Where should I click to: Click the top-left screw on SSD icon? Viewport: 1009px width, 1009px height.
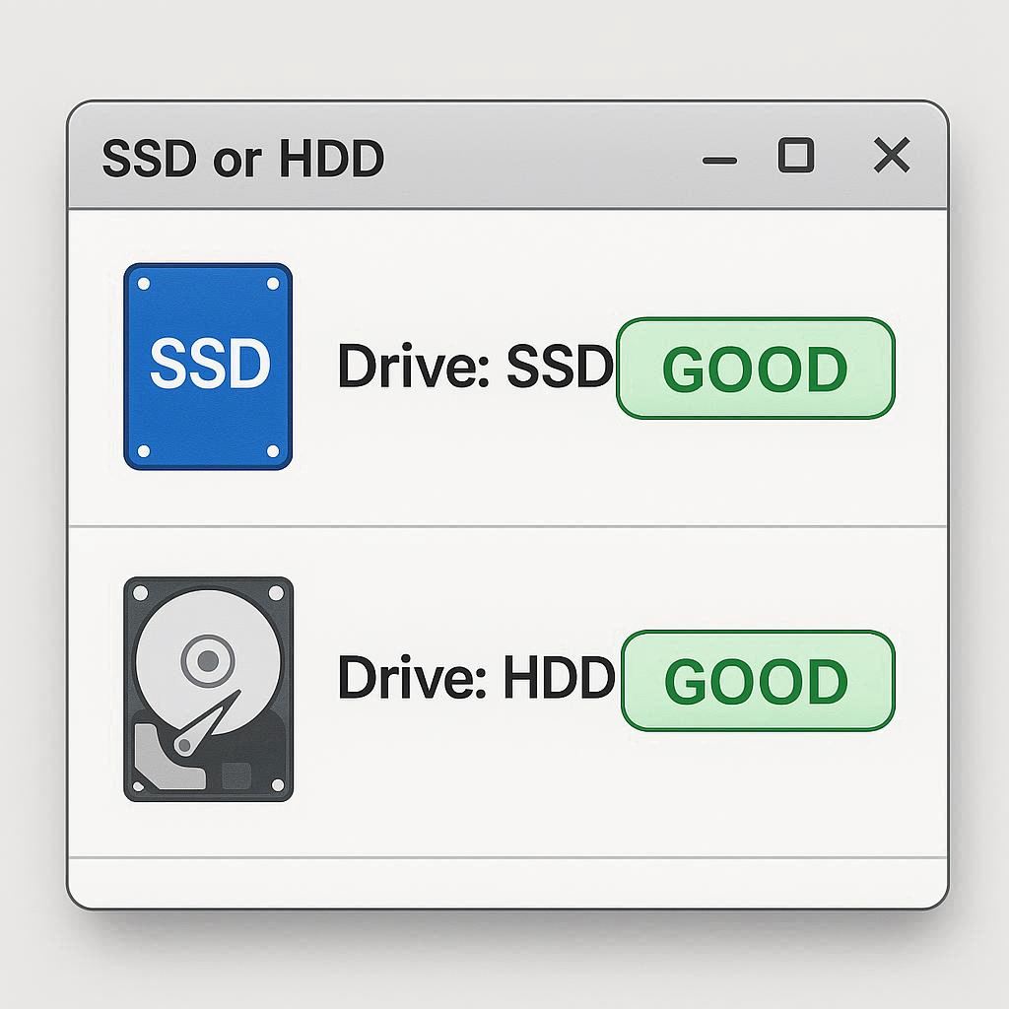144,284
